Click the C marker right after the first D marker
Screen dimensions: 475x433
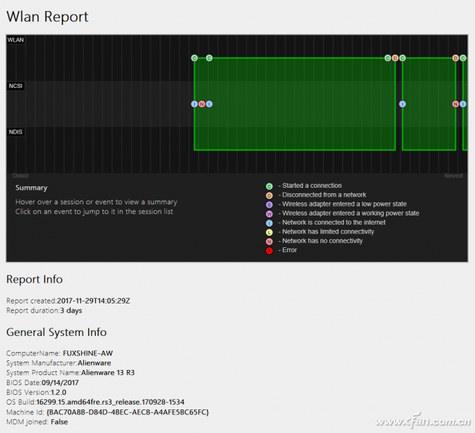tap(403, 58)
